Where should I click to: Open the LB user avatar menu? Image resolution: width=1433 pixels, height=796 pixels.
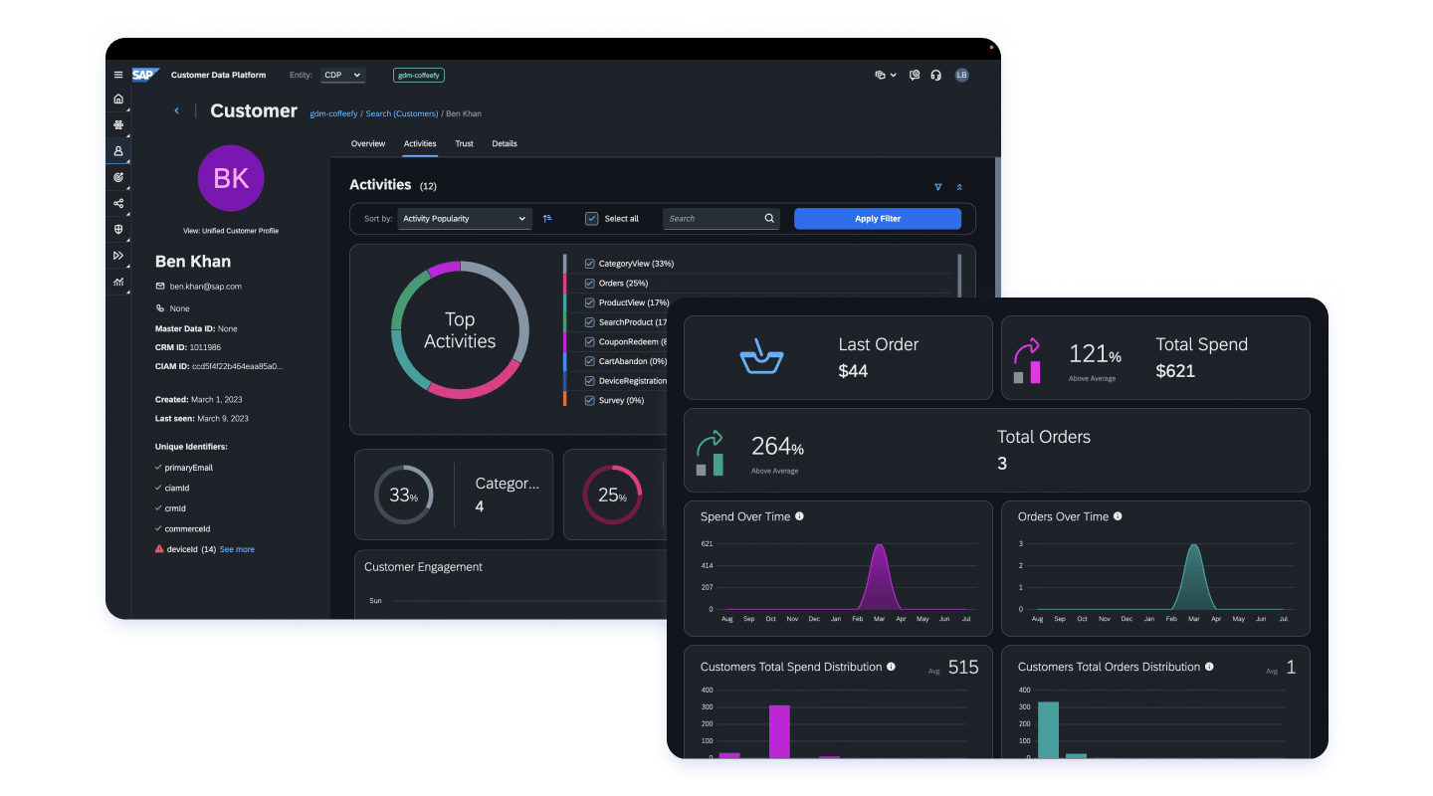pyautogui.click(x=961, y=75)
